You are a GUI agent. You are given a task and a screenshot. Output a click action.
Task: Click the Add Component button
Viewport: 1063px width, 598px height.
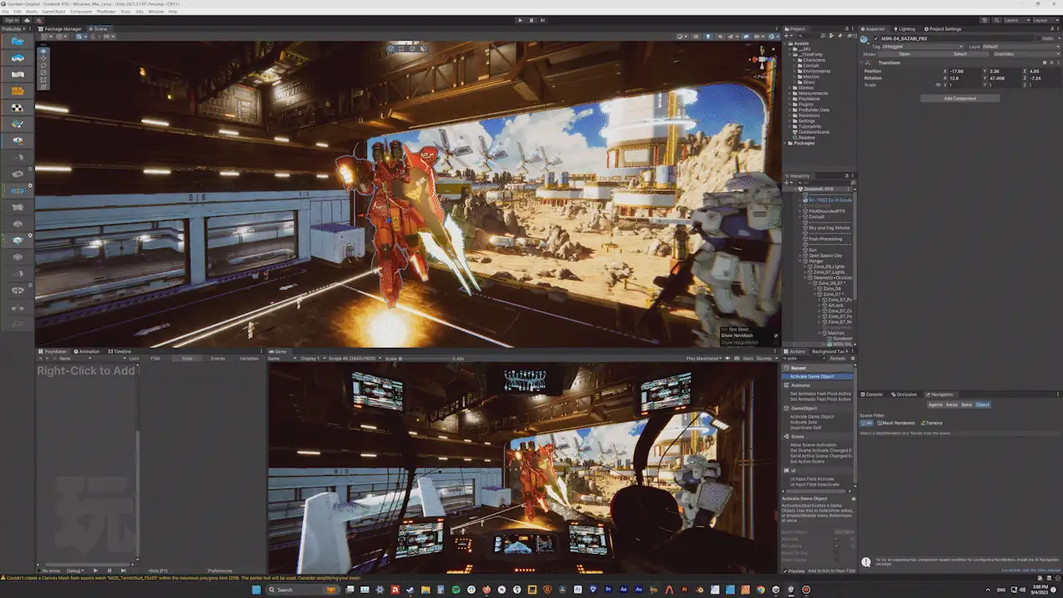pos(960,98)
